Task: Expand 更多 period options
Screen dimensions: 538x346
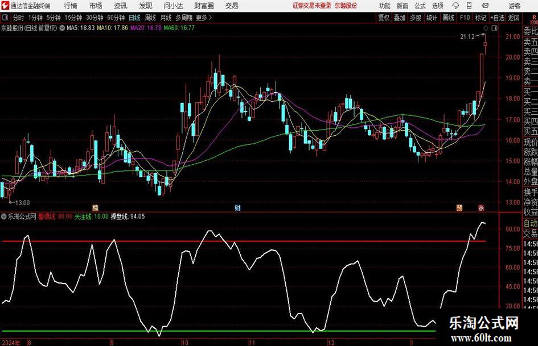Action: (x=204, y=18)
